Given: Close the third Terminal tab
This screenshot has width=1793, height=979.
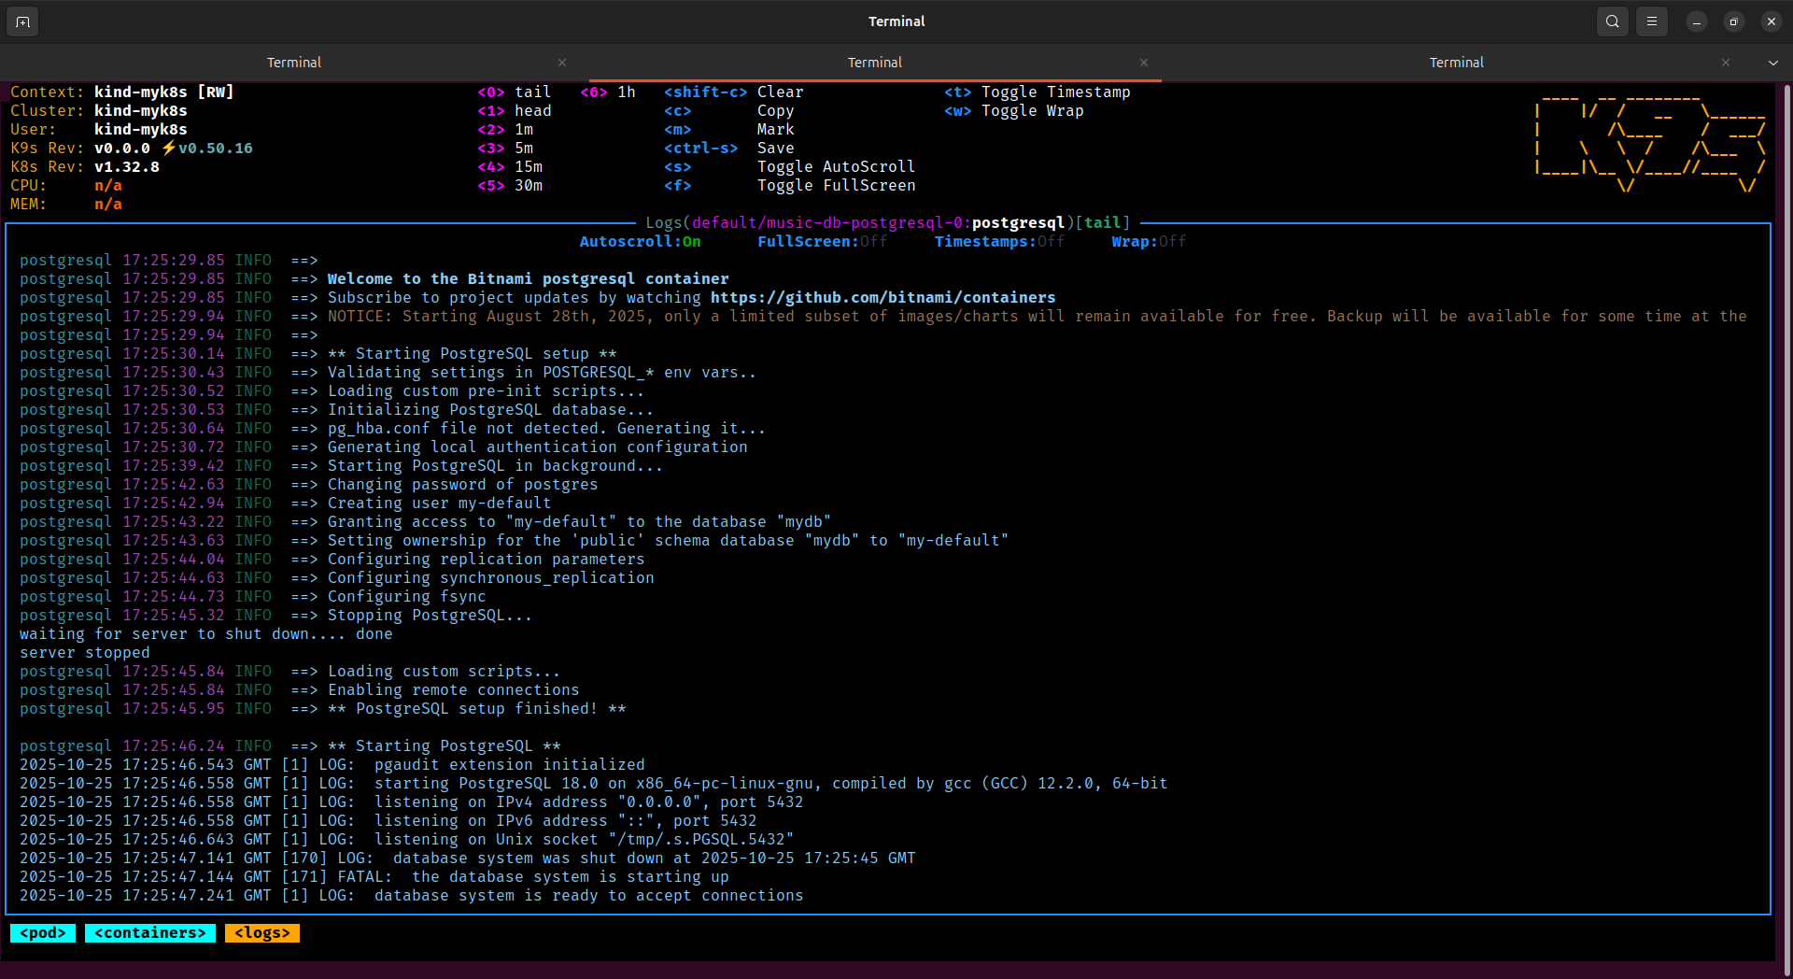Looking at the screenshot, I should [x=1726, y=63].
